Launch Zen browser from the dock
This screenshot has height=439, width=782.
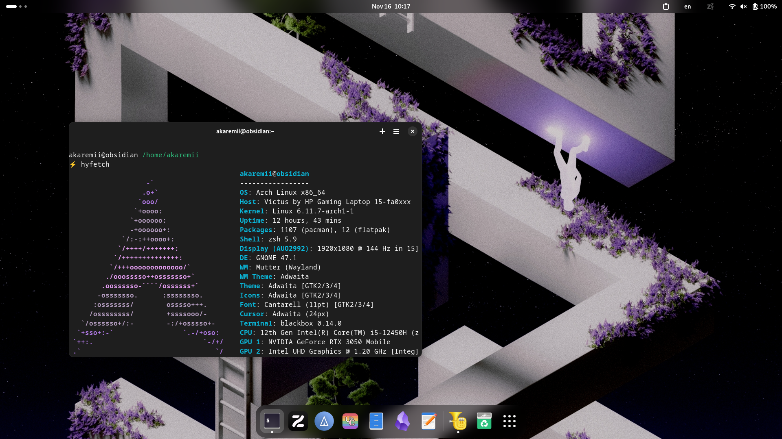298,421
